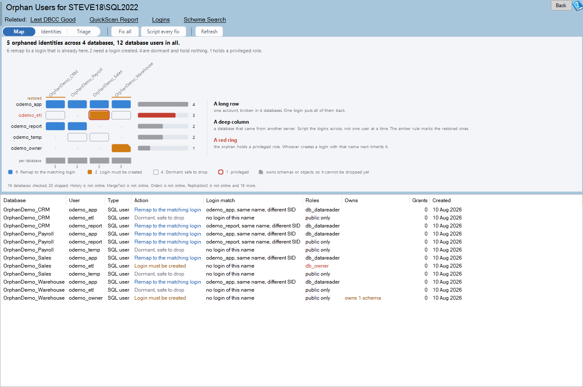Click the red ring privileged legend icon

pos(221,172)
